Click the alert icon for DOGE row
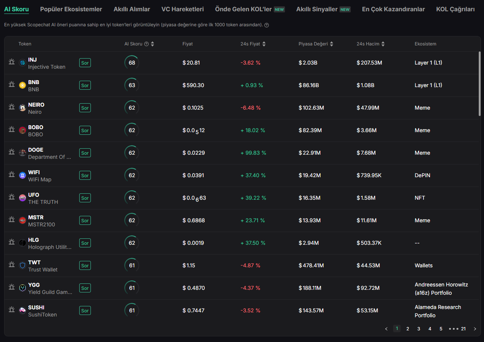484x342 pixels. pos(12,152)
